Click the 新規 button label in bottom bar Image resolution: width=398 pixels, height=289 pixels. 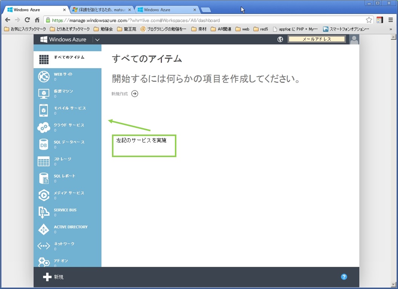tap(59, 277)
